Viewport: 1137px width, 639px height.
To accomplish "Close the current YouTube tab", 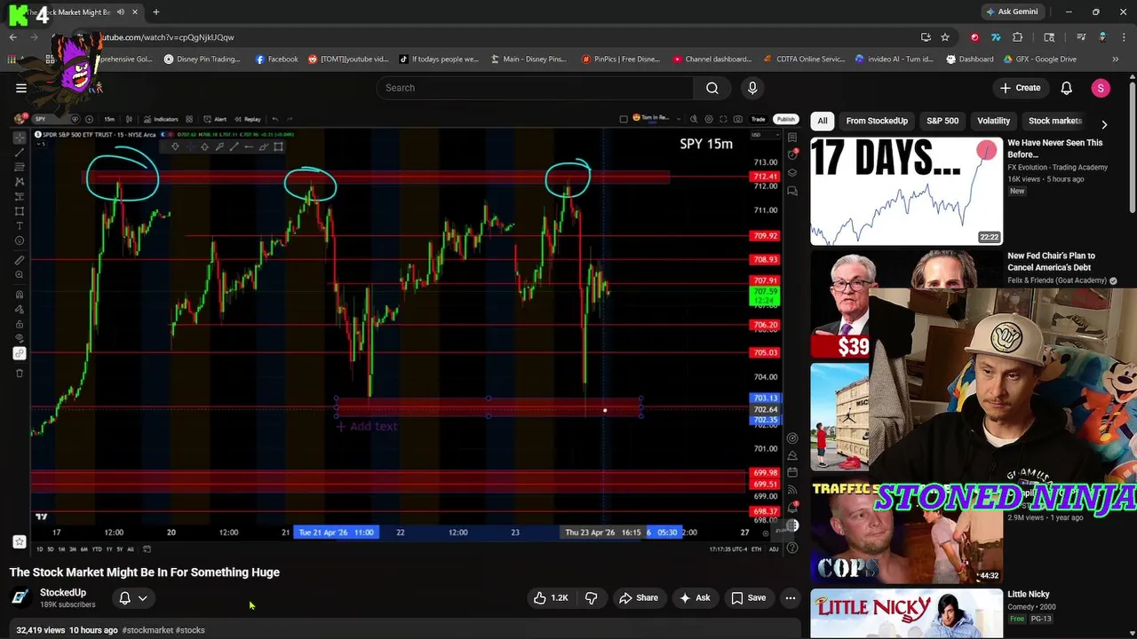I will pos(133,12).
